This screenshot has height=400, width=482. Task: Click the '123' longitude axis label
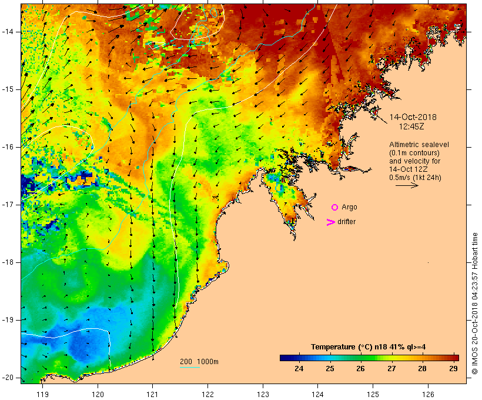(263, 394)
